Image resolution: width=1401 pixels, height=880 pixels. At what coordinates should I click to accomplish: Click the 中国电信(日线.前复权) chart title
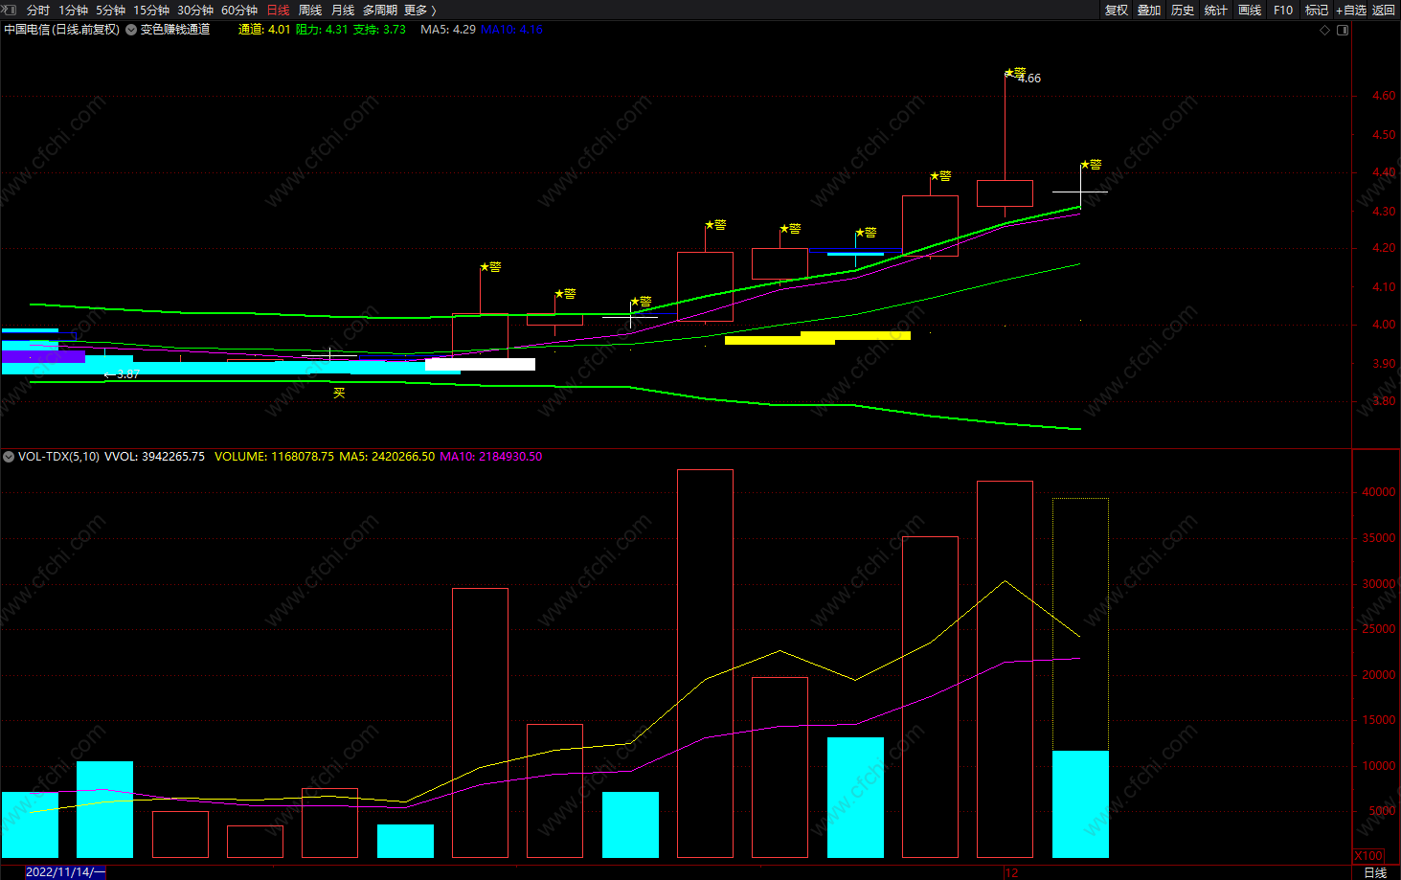coord(62,30)
